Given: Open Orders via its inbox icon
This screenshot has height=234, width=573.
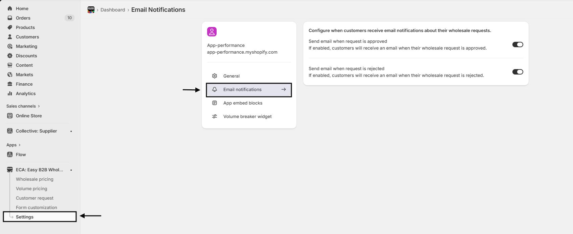Looking at the screenshot, I should coord(10,18).
